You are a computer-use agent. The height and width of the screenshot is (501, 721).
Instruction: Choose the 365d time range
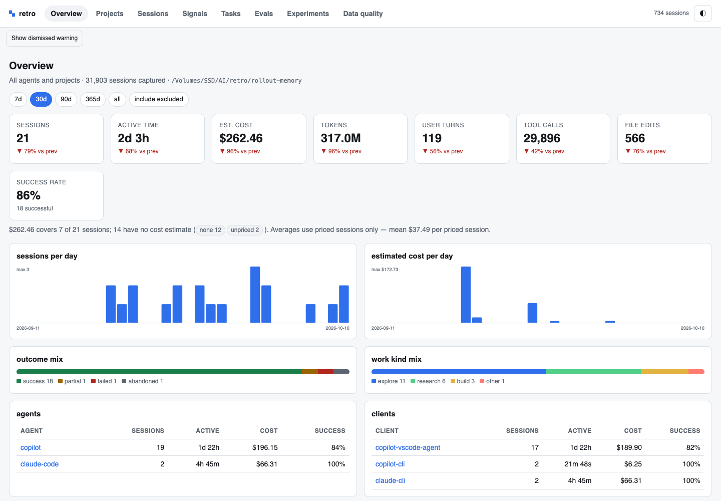click(93, 99)
